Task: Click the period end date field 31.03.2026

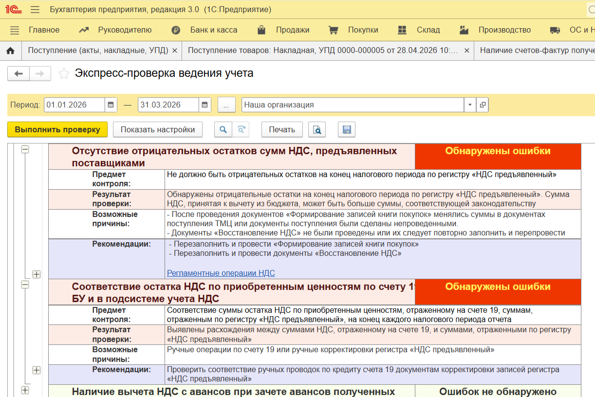Action: click(x=168, y=105)
